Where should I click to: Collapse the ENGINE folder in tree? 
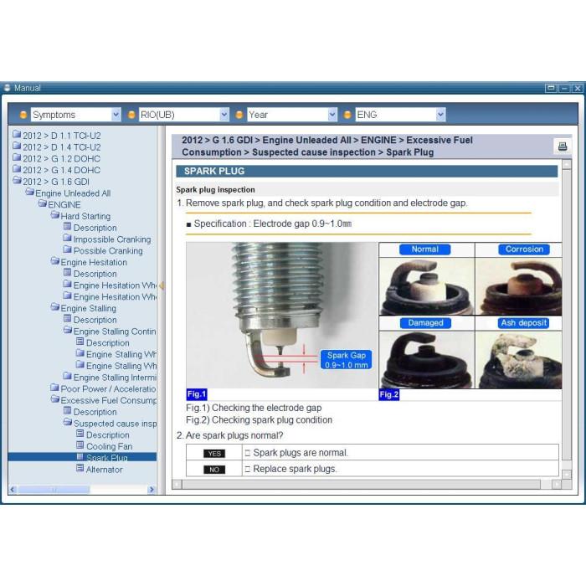point(42,203)
